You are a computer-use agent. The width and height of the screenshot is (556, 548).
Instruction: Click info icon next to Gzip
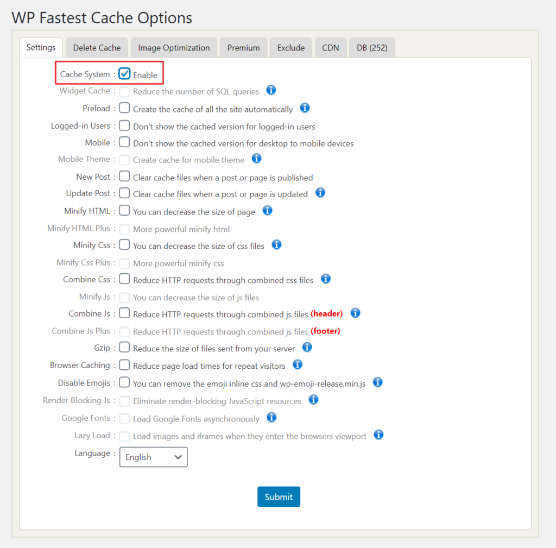(x=307, y=347)
